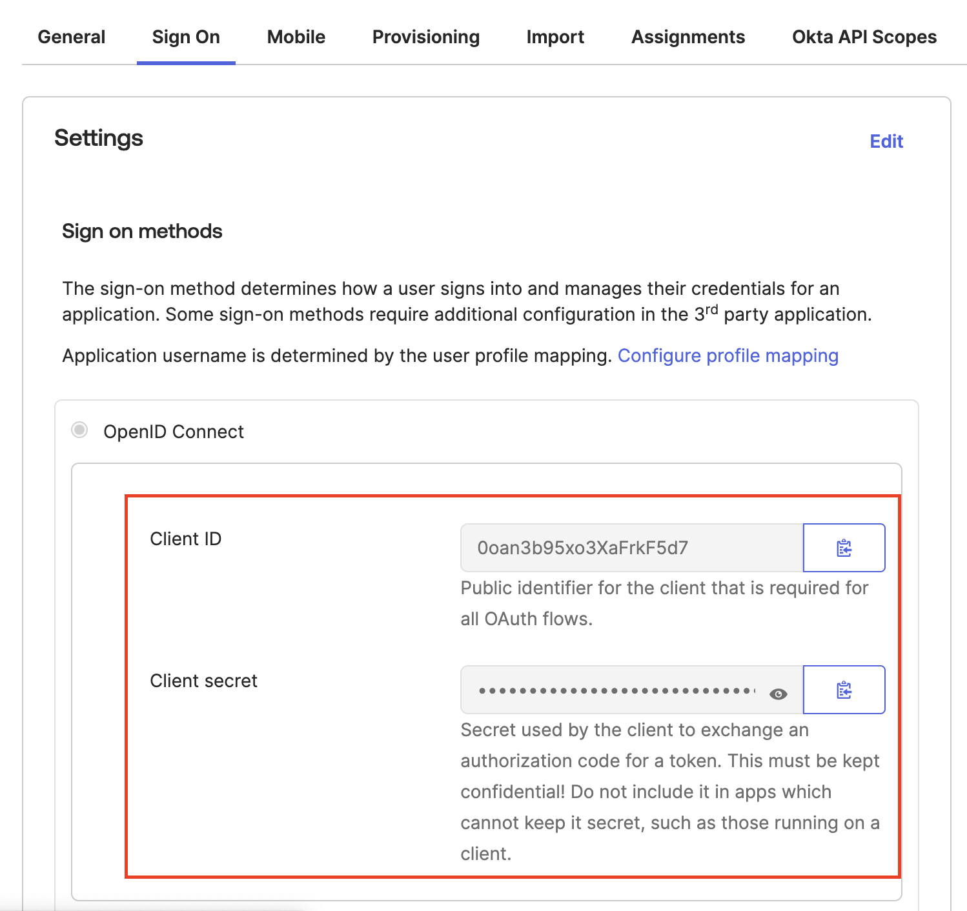Viewport: 967px width, 911px height.
Task: Open the Okta API Scopes tab
Action: click(x=864, y=37)
